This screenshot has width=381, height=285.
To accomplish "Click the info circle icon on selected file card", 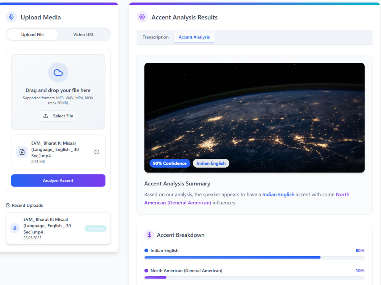I will point(97,152).
